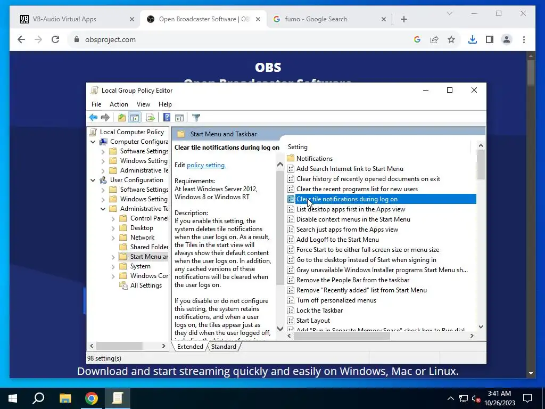The width and height of the screenshot is (545, 409).
Task: Click the Export List toolbar icon
Action: (x=150, y=118)
